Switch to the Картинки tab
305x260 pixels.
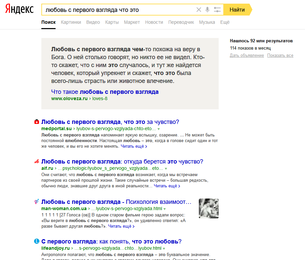tap(71, 22)
